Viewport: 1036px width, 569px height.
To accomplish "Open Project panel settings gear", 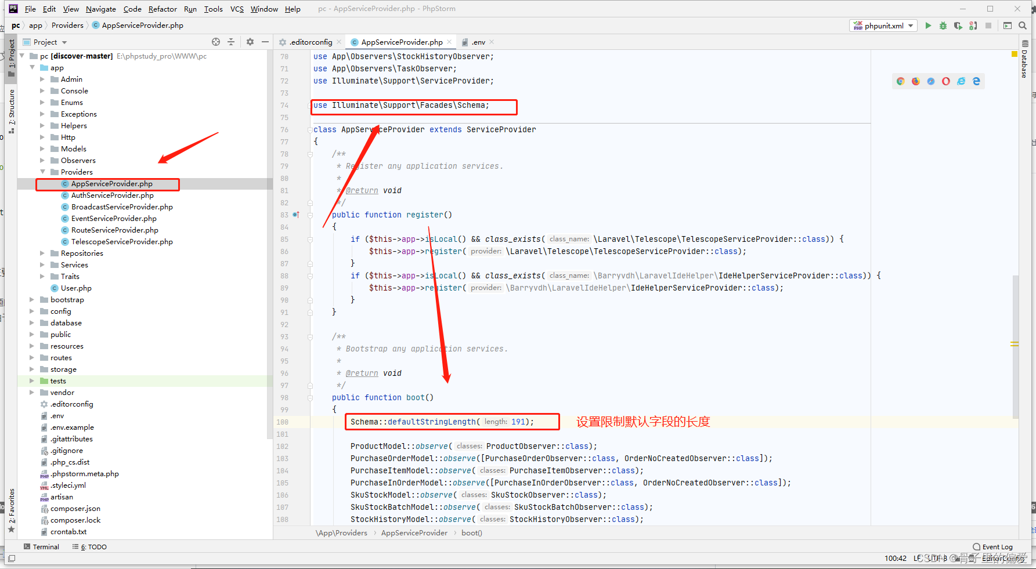I will click(250, 42).
